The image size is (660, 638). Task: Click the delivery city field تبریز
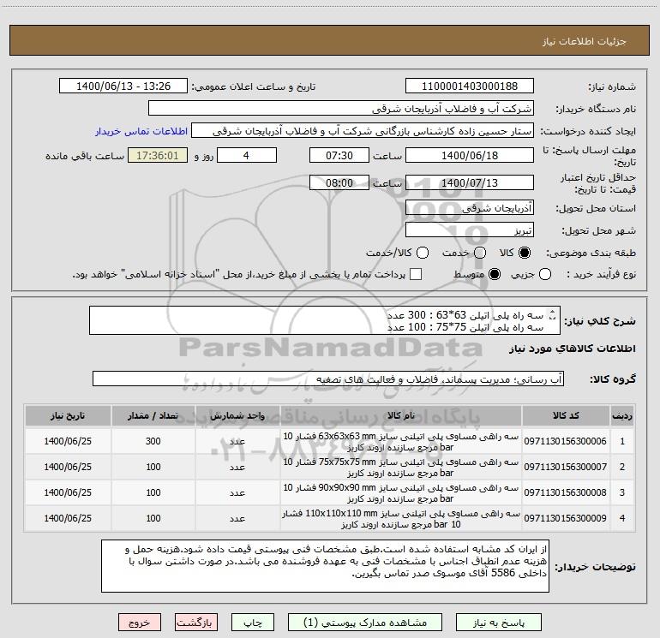[470, 230]
